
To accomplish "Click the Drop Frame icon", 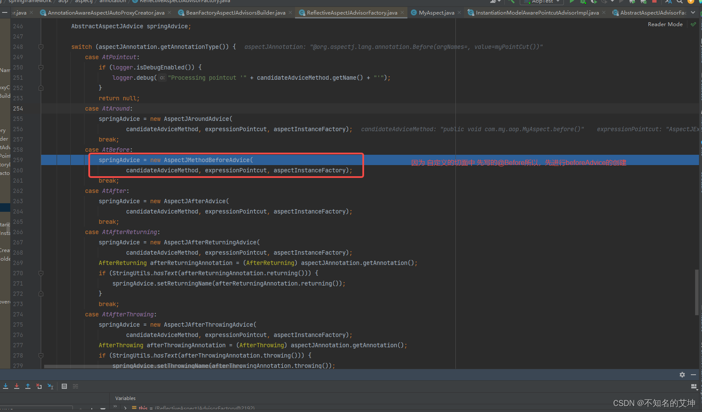I will tap(39, 386).
